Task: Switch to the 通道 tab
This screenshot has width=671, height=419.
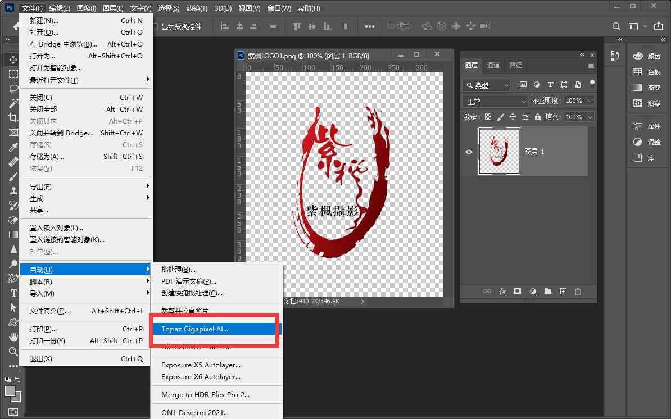Action: click(493, 65)
